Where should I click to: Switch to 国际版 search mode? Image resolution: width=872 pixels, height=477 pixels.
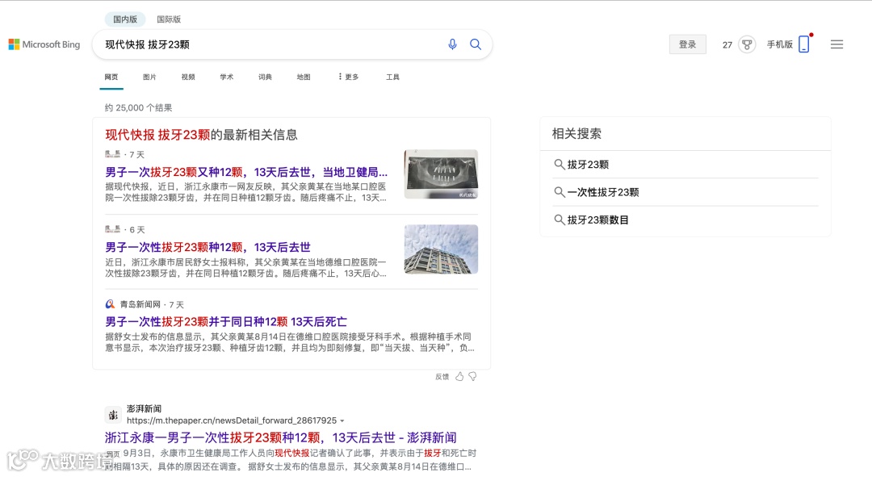point(169,19)
